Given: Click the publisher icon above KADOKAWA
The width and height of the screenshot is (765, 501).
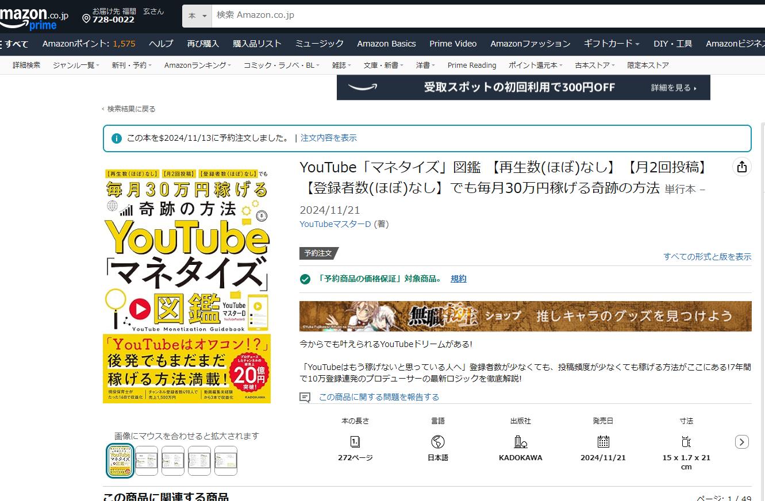Looking at the screenshot, I should coord(520,442).
